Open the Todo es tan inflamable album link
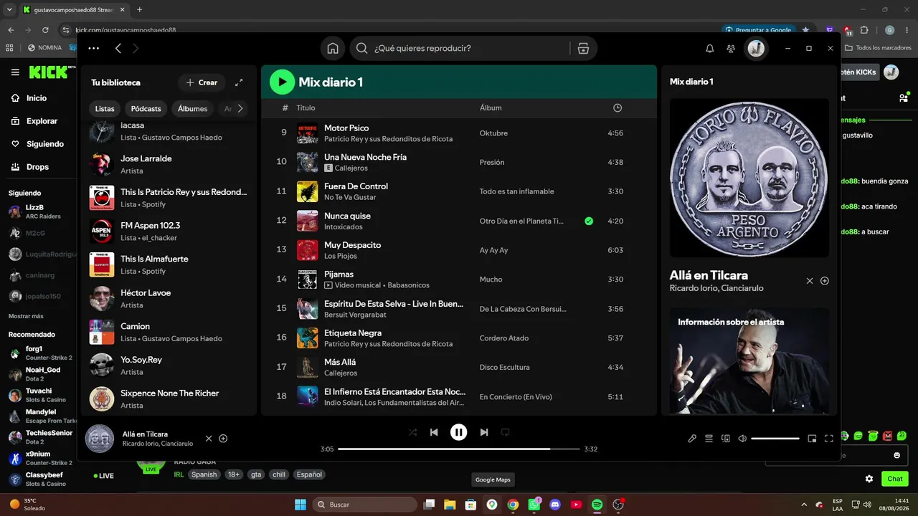918x516 pixels. tap(516, 191)
